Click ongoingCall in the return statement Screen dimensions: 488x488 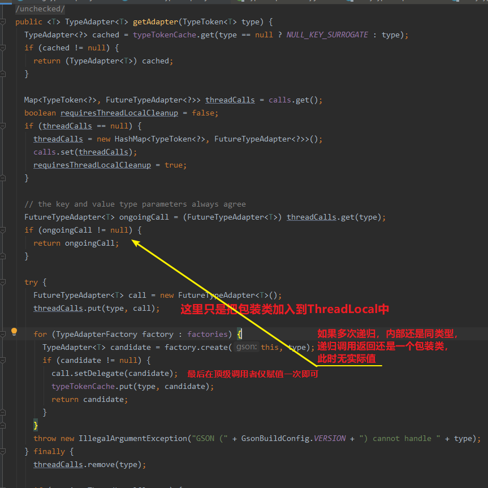(x=90, y=243)
